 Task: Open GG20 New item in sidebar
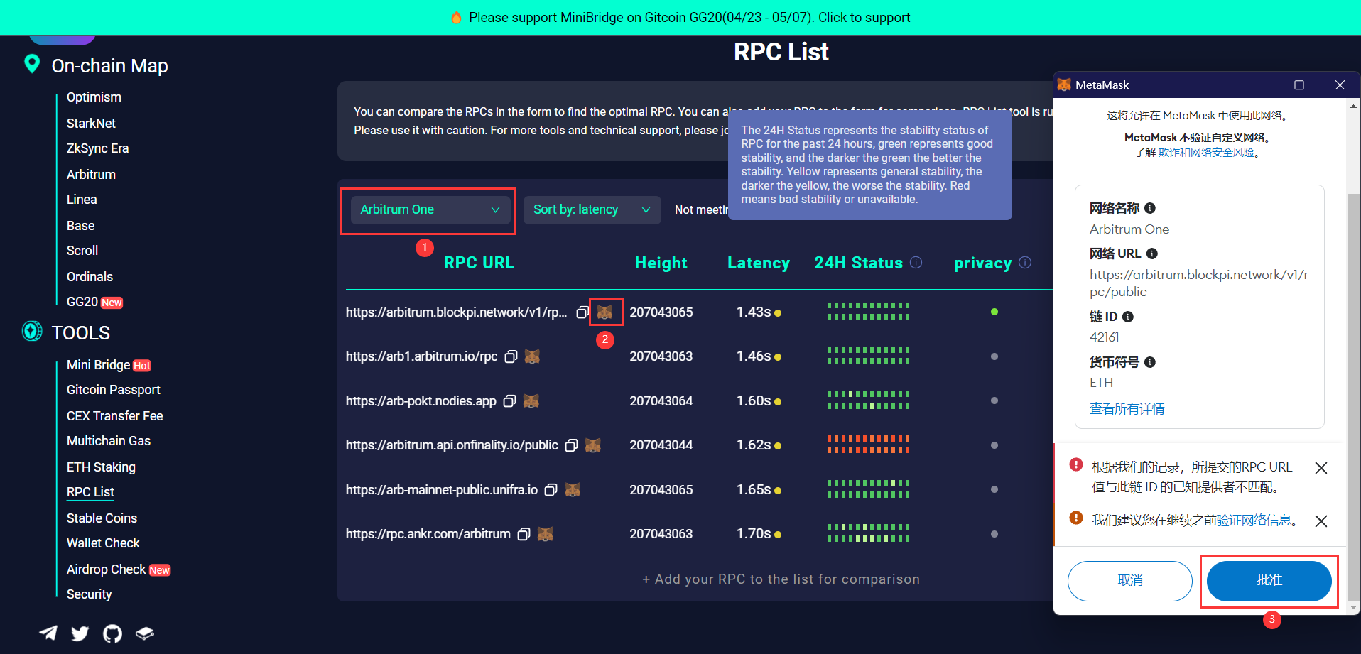(x=94, y=302)
